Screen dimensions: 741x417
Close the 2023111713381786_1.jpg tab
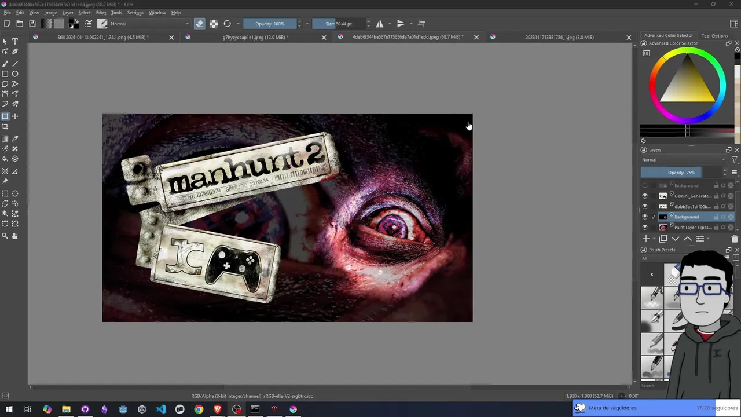(x=629, y=38)
